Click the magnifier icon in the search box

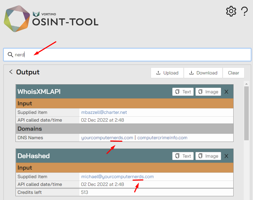10,55
